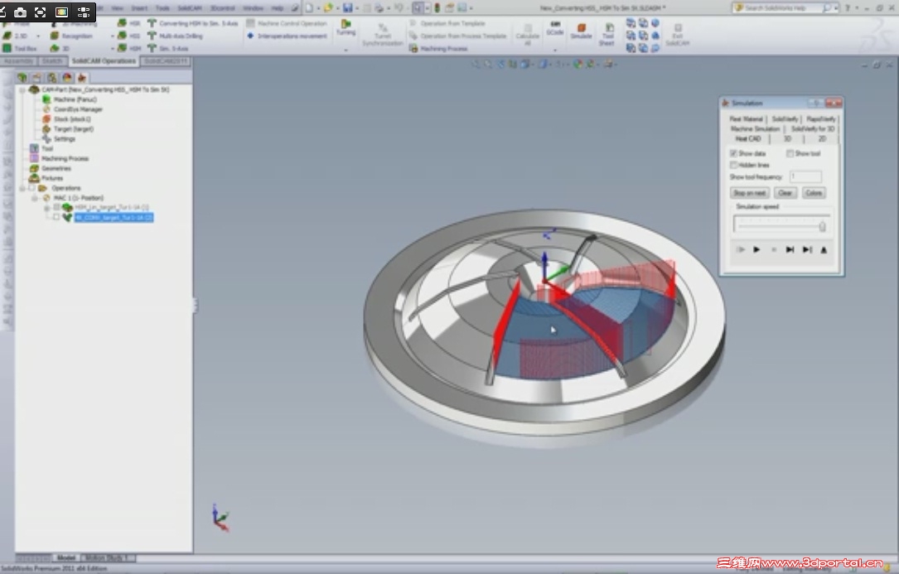Switch to Sketch tab
Screen dimensions: 899x574
tap(51, 60)
